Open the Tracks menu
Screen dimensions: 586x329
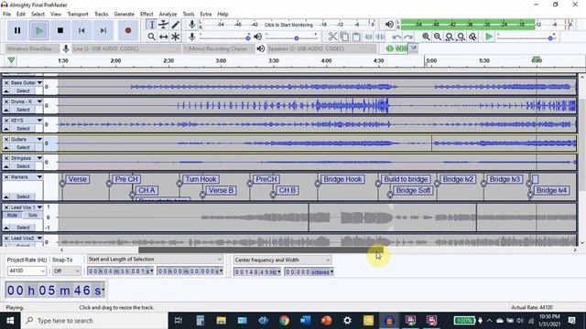[x=101, y=15]
